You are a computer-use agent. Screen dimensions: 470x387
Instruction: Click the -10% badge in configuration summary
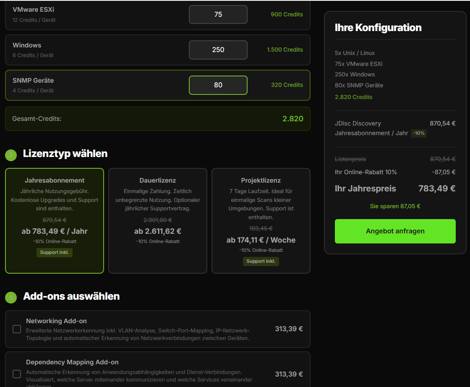(418, 133)
